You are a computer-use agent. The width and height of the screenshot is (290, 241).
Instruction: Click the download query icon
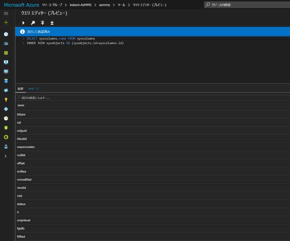pos(52,23)
